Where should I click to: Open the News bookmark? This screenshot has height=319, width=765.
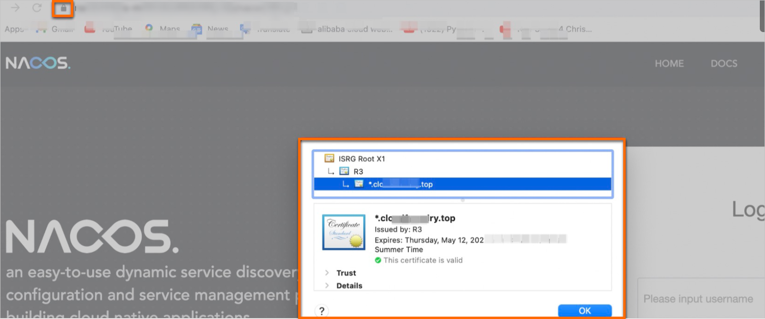pyautogui.click(x=210, y=29)
